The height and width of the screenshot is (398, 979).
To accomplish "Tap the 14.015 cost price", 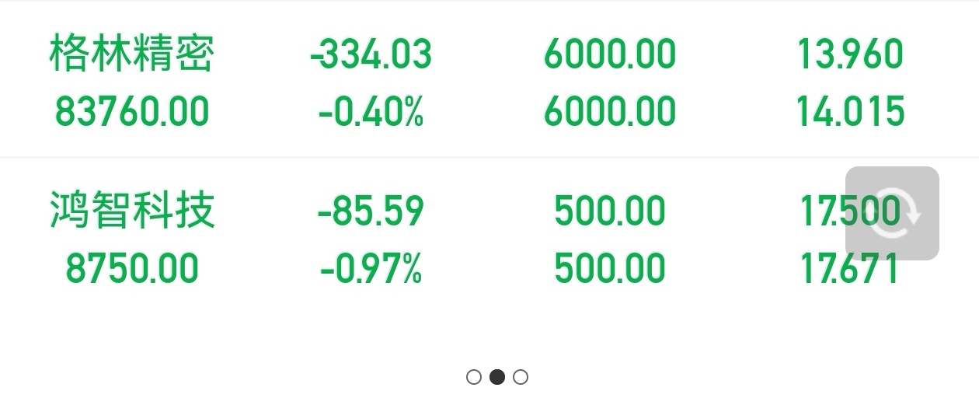I will tap(851, 112).
